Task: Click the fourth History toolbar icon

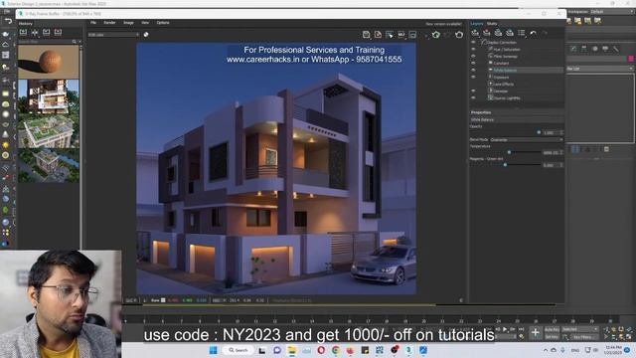Action: 58,32
